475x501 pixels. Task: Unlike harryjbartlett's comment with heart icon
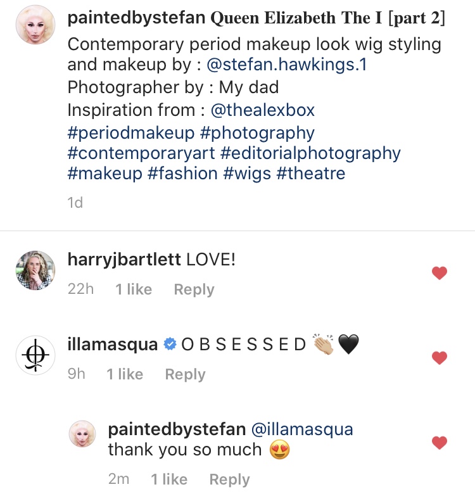coord(439,274)
